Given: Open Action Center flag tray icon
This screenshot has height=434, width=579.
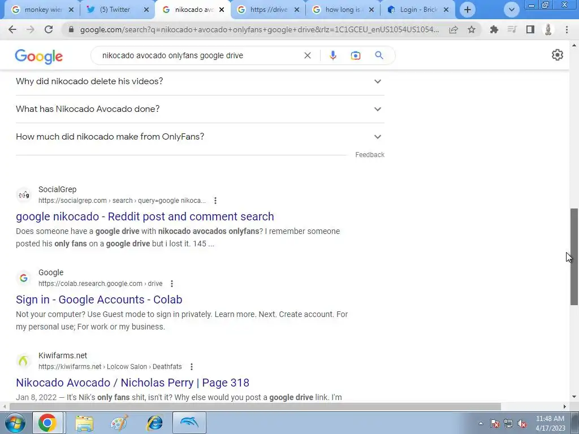Looking at the screenshot, I should click(x=495, y=424).
